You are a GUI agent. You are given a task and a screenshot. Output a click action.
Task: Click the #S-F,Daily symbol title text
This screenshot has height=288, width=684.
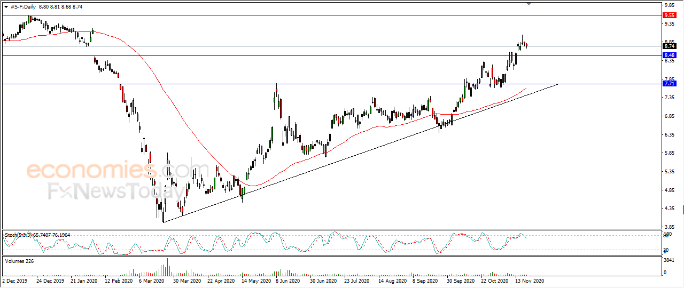coord(26,7)
